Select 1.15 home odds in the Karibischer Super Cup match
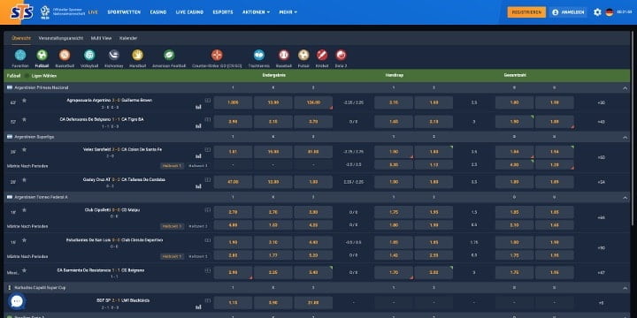The width and height of the screenshot is (637, 318). 233,303
